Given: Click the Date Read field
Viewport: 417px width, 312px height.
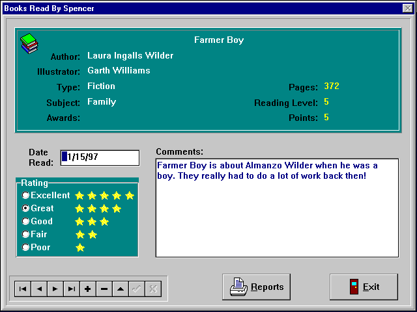Looking at the screenshot, I should 100,157.
